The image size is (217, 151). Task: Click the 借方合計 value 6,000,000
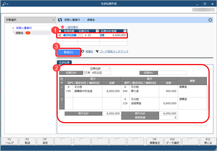click(x=113, y=114)
